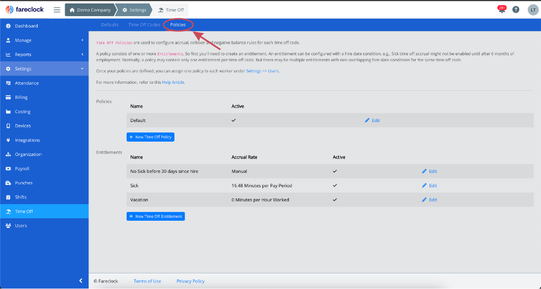
Task: Open the help question mark icon
Action: click(x=516, y=10)
